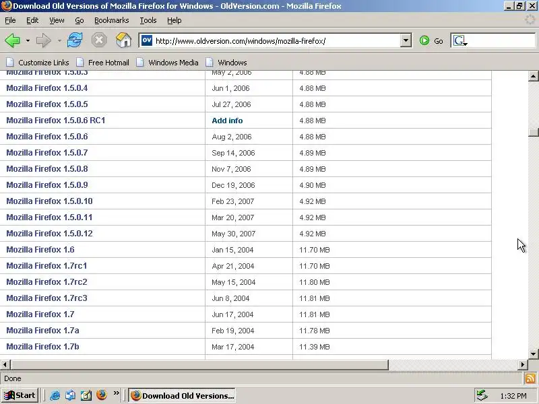Select the date May 30, 2007
The width and height of the screenshot is (539, 404).
coord(233,234)
